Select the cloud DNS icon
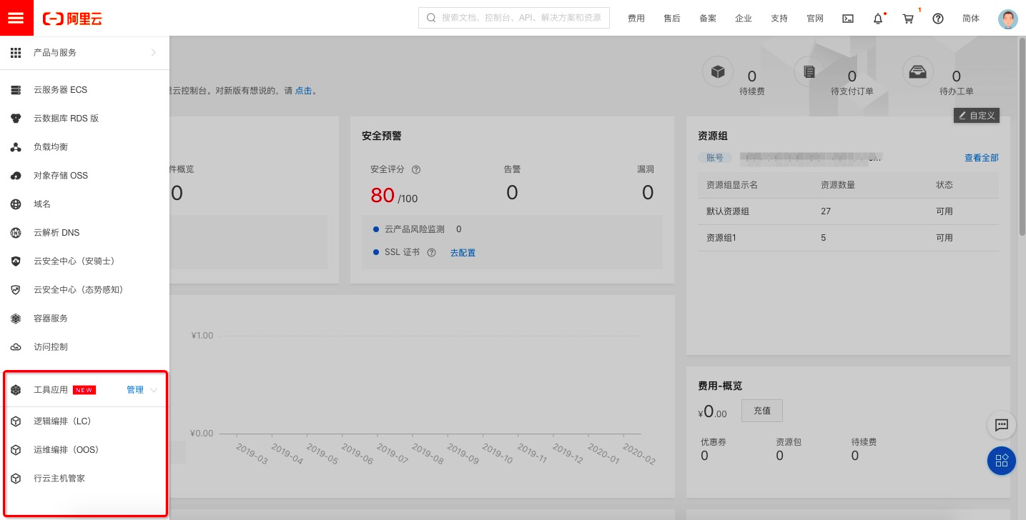The height and width of the screenshot is (520, 1026). (x=16, y=233)
